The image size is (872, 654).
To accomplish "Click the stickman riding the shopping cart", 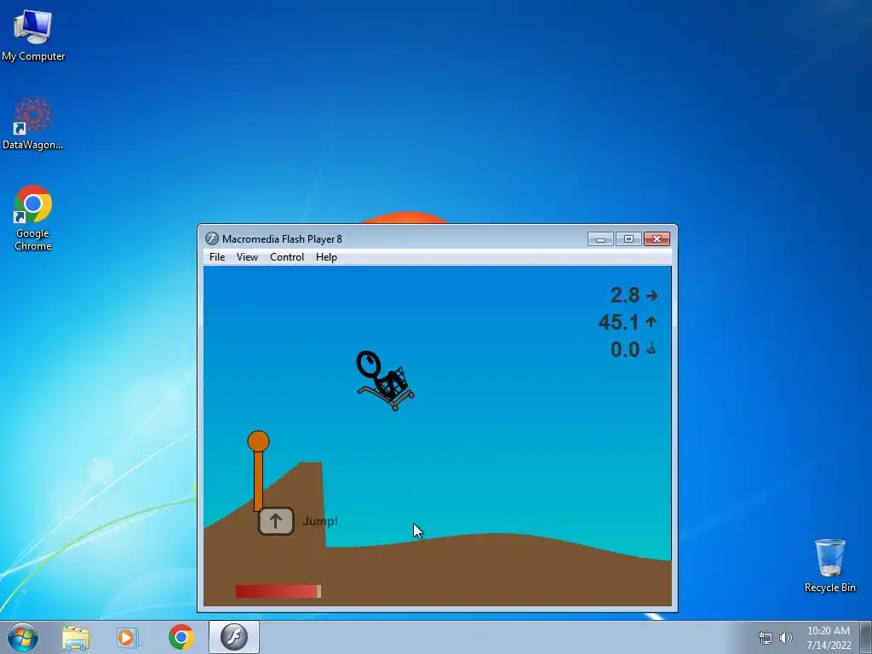I will [x=385, y=381].
